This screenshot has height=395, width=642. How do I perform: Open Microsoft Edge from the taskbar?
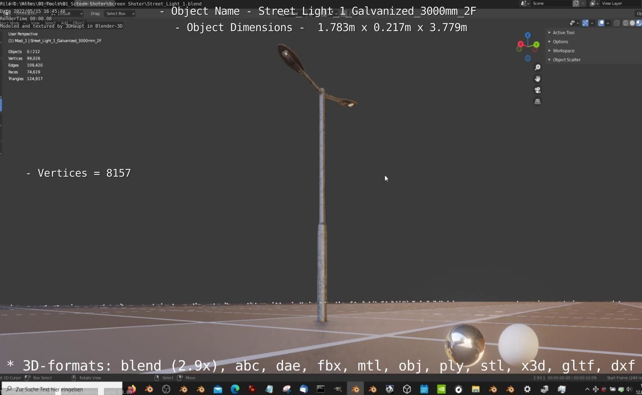coord(235,389)
